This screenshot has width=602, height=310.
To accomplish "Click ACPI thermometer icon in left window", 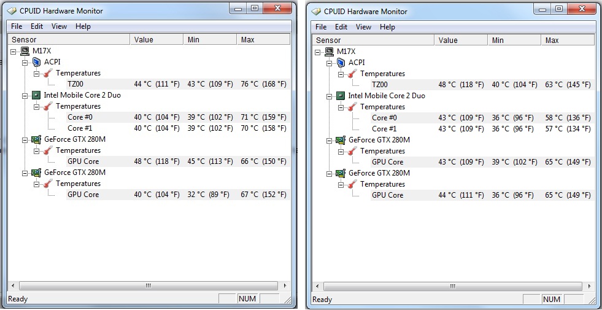I will tap(48, 73).
